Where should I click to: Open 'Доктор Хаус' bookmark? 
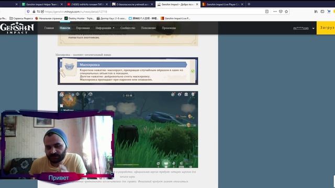tap(111, 18)
